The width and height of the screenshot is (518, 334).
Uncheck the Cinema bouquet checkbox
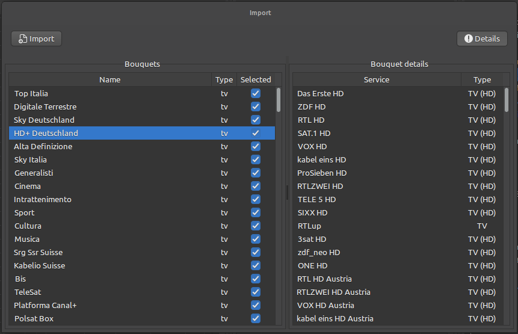[x=256, y=186]
